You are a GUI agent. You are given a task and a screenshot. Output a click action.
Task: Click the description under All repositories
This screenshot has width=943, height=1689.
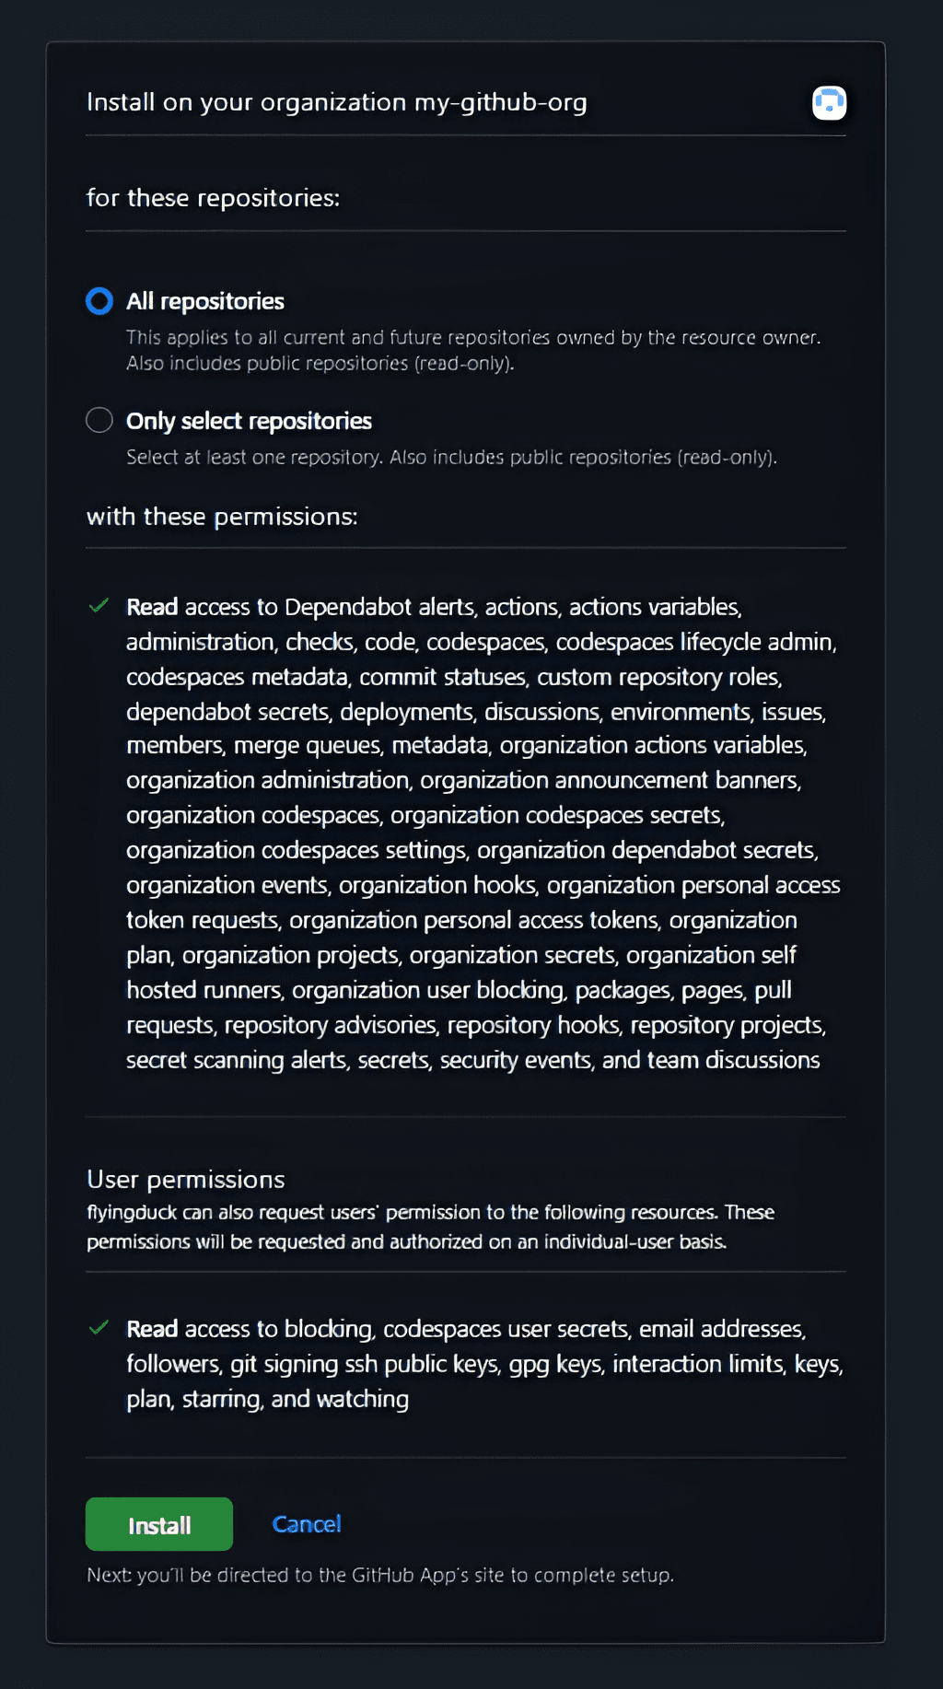(x=472, y=350)
